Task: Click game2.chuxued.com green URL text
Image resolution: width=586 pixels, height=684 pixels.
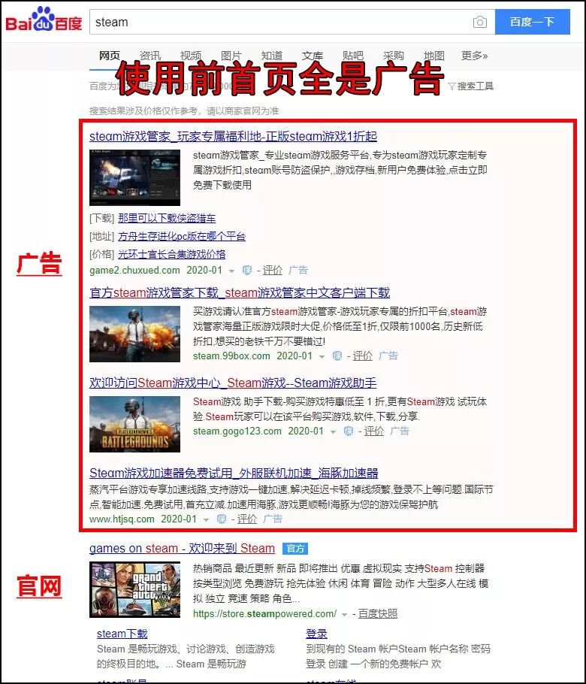Action: coord(134,271)
